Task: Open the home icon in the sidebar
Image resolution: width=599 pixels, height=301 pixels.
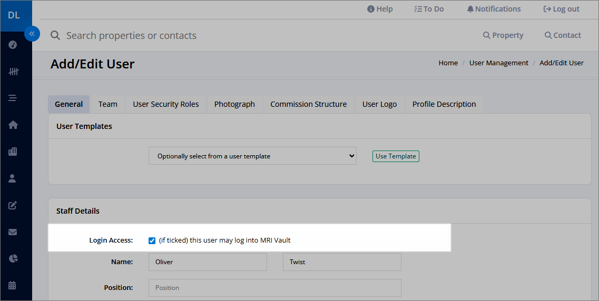Action: [x=13, y=125]
